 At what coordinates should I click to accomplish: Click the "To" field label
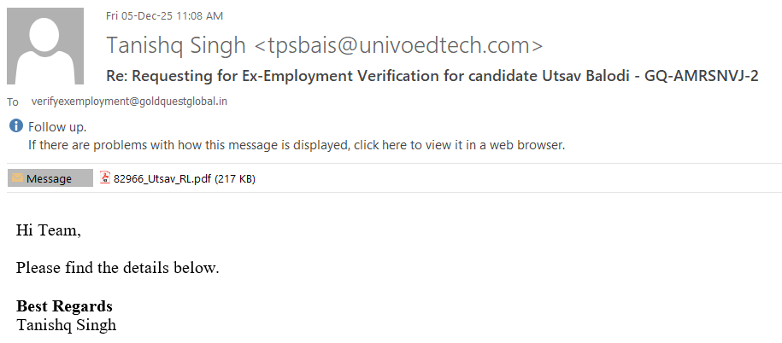point(13,102)
